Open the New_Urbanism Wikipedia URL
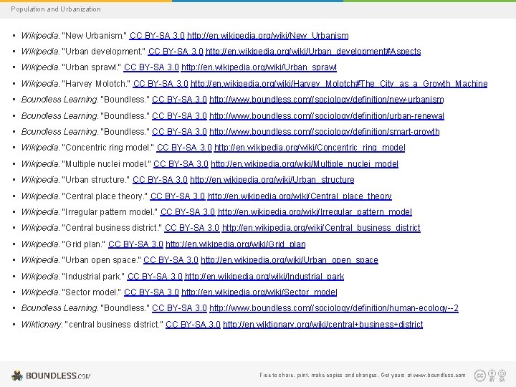The image size is (516, 387). [267, 36]
